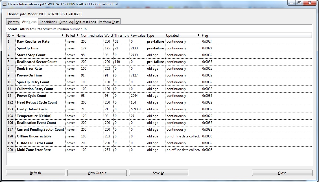The image size is (319, 182).
Task: Click 'on offline data collect.' in Offline Uncorrectable row
Action: pyautogui.click(x=183, y=136)
